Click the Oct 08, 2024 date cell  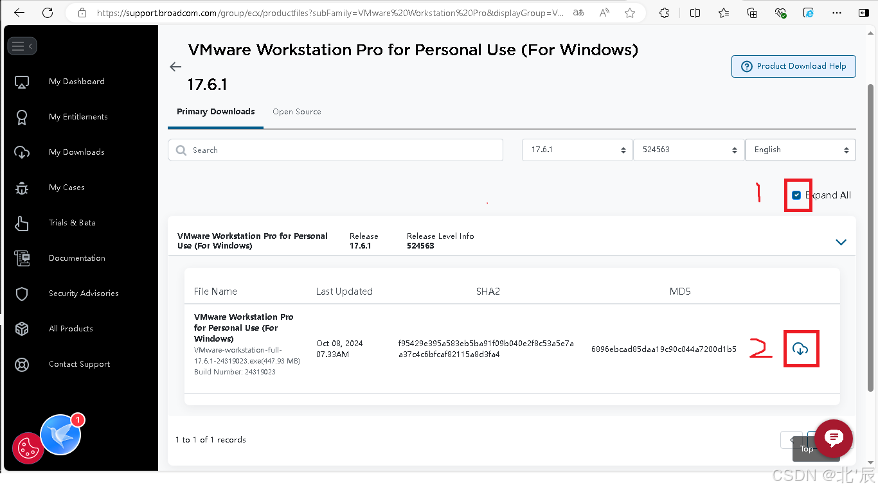pos(339,349)
